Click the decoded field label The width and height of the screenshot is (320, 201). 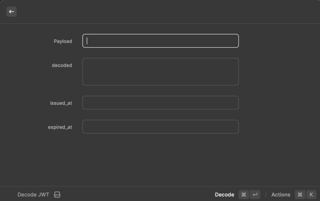(62, 65)
